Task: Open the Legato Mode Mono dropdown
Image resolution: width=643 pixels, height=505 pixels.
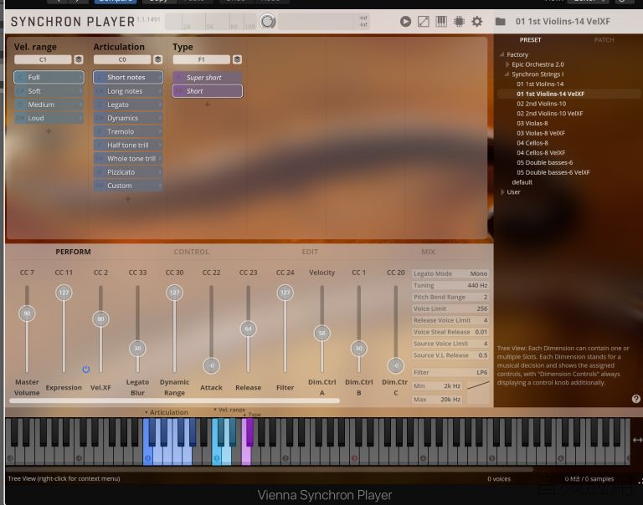Action: (450, 273)
